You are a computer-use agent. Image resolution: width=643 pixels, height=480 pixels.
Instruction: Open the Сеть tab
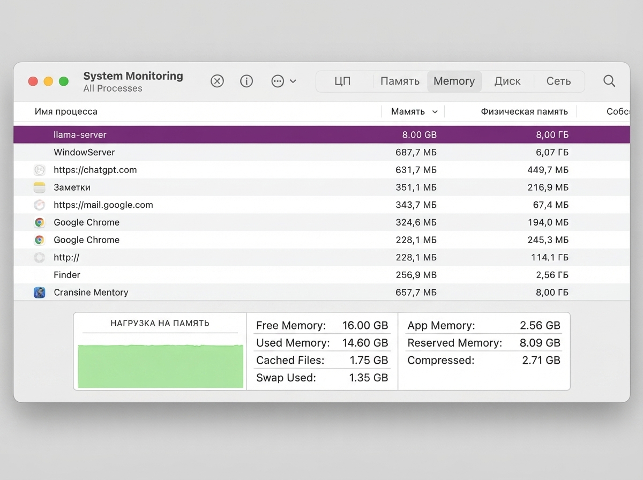pyautogui.click(x=558, y=81)
